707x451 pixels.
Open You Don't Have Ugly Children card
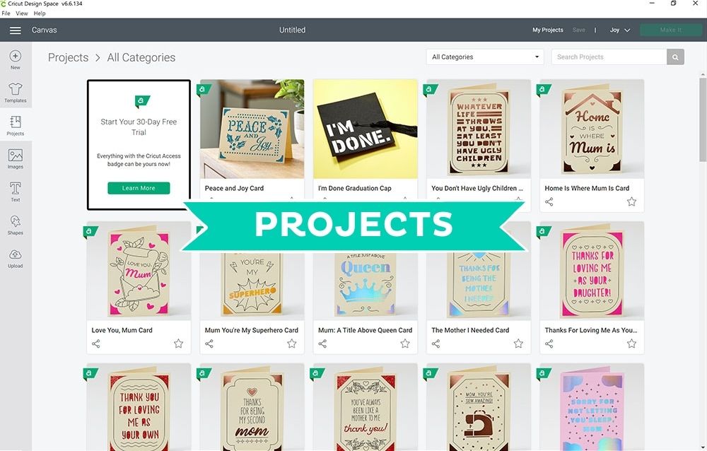click(x=479, y=129)
